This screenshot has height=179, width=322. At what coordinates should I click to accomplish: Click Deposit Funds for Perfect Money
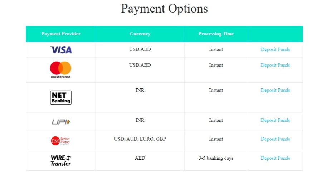(275, 139)
